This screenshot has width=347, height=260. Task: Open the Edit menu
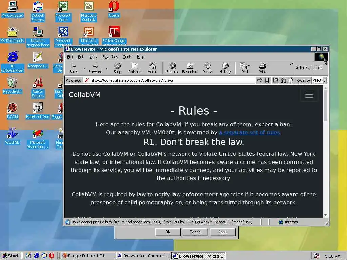[x=81, y=57]
